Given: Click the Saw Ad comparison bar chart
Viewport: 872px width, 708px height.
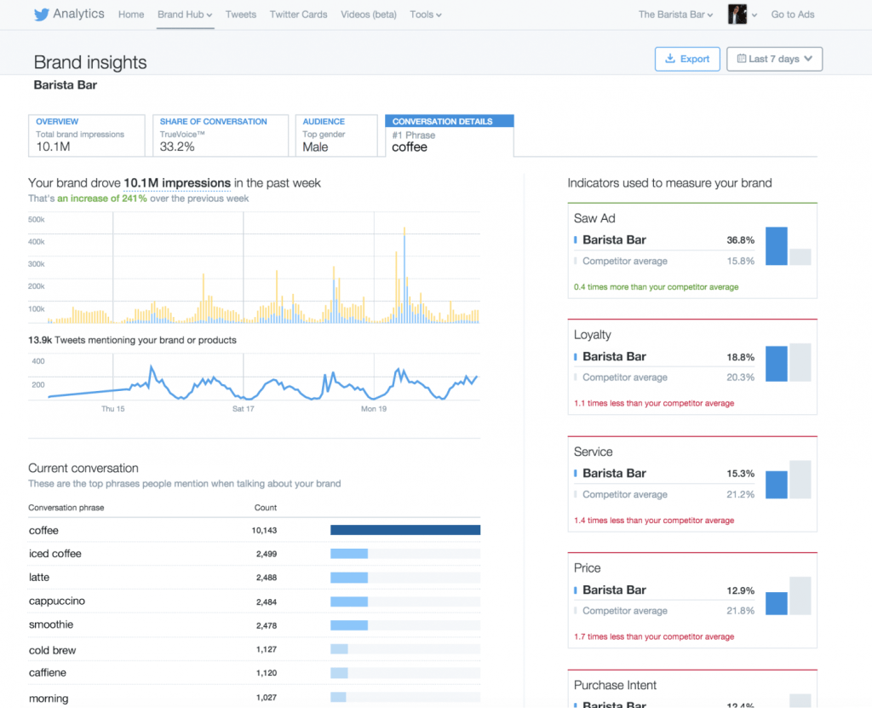Looking at the screenshot, I should tap(788, 246).
